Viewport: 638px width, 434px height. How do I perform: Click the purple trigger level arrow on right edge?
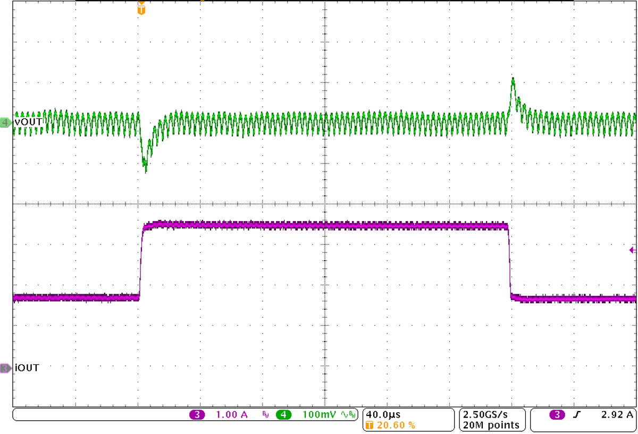[633, 249]
